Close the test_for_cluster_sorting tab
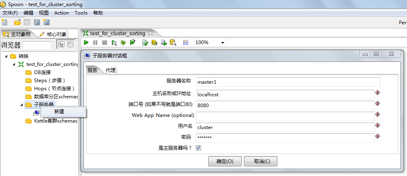 coord(150,33)
